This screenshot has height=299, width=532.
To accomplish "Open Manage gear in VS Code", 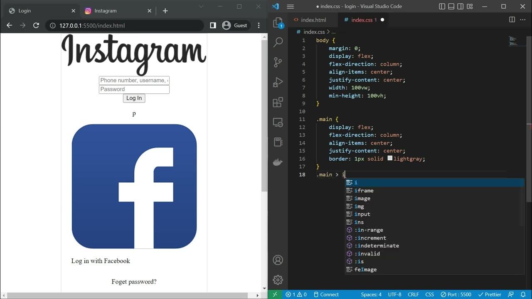I will coord(278,279).
